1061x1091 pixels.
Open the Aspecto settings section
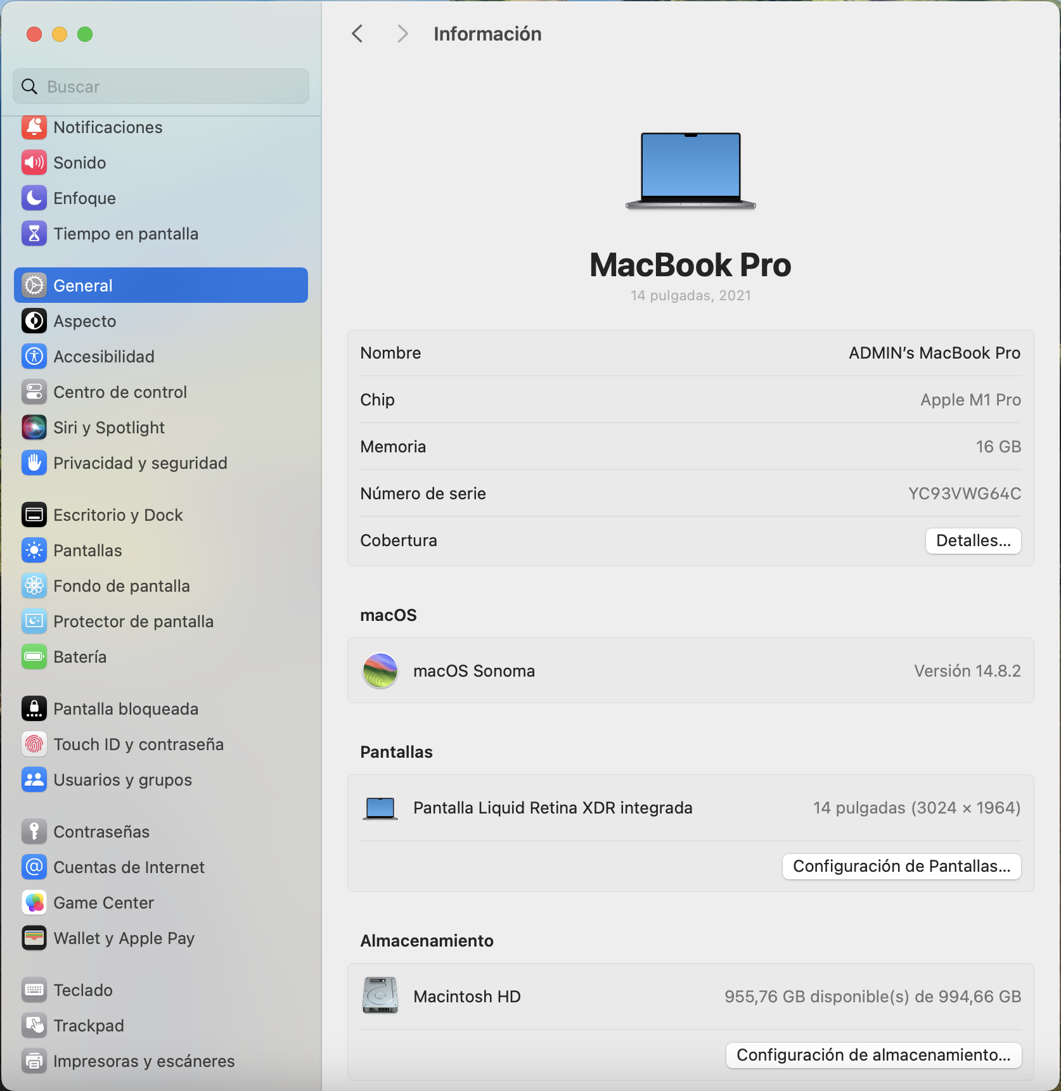85,321
